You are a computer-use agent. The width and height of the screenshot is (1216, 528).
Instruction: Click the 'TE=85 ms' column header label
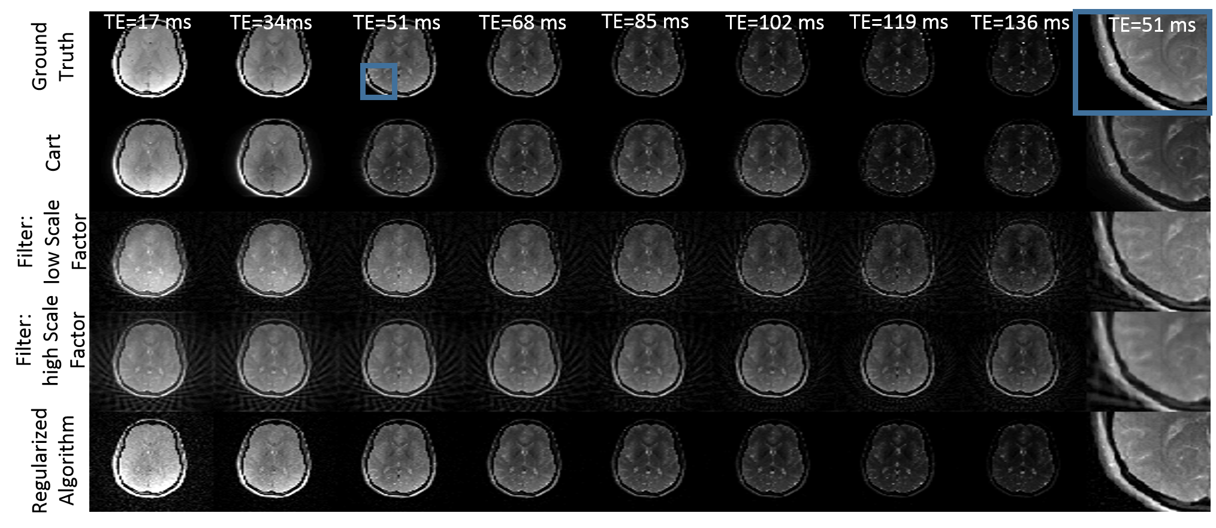point(645,22)
